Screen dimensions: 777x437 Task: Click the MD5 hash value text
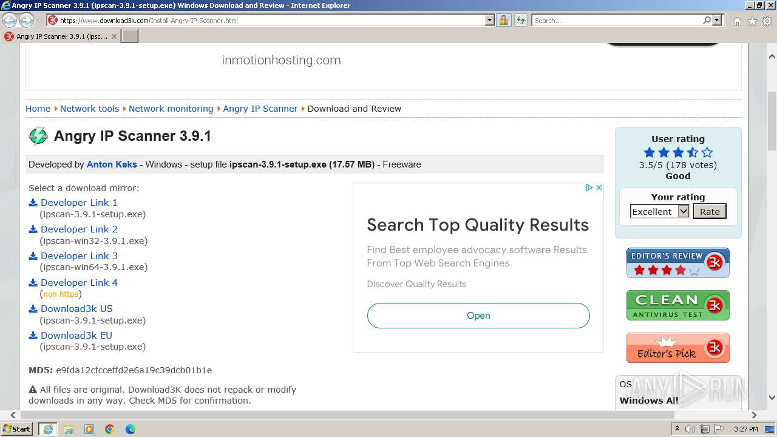click(134, 370)
